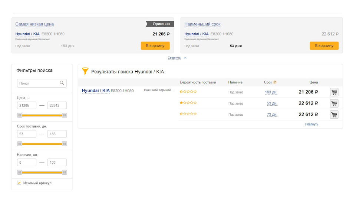Click the search magnifier icon in filters
The height and width of the screenshot is (208, 356).
[62, 83]
